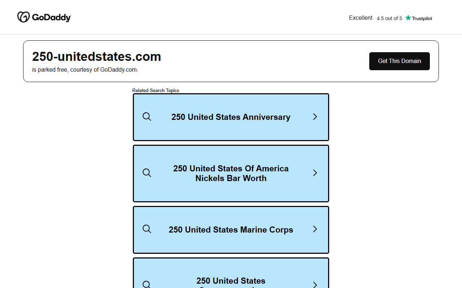Click '4.5 out of 5' rating text
Screen dimensions: 462x288
[389, 18]
